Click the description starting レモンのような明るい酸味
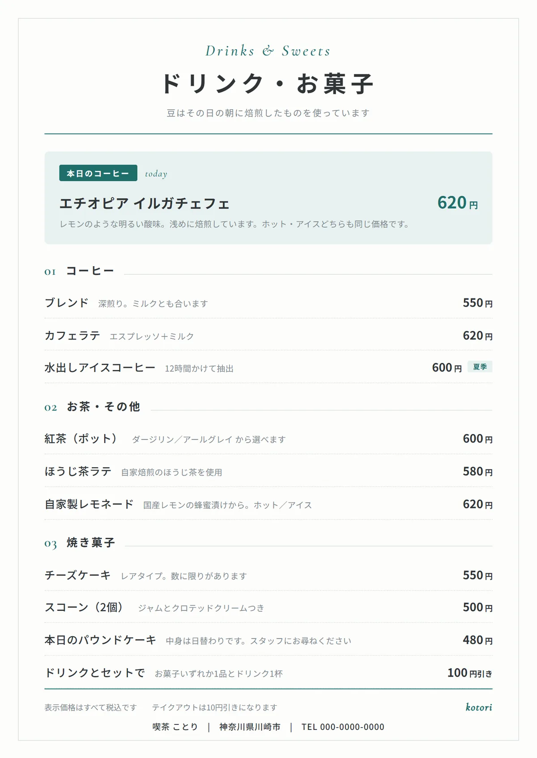This screenshot has width=537, height=758. coord(236,224)
